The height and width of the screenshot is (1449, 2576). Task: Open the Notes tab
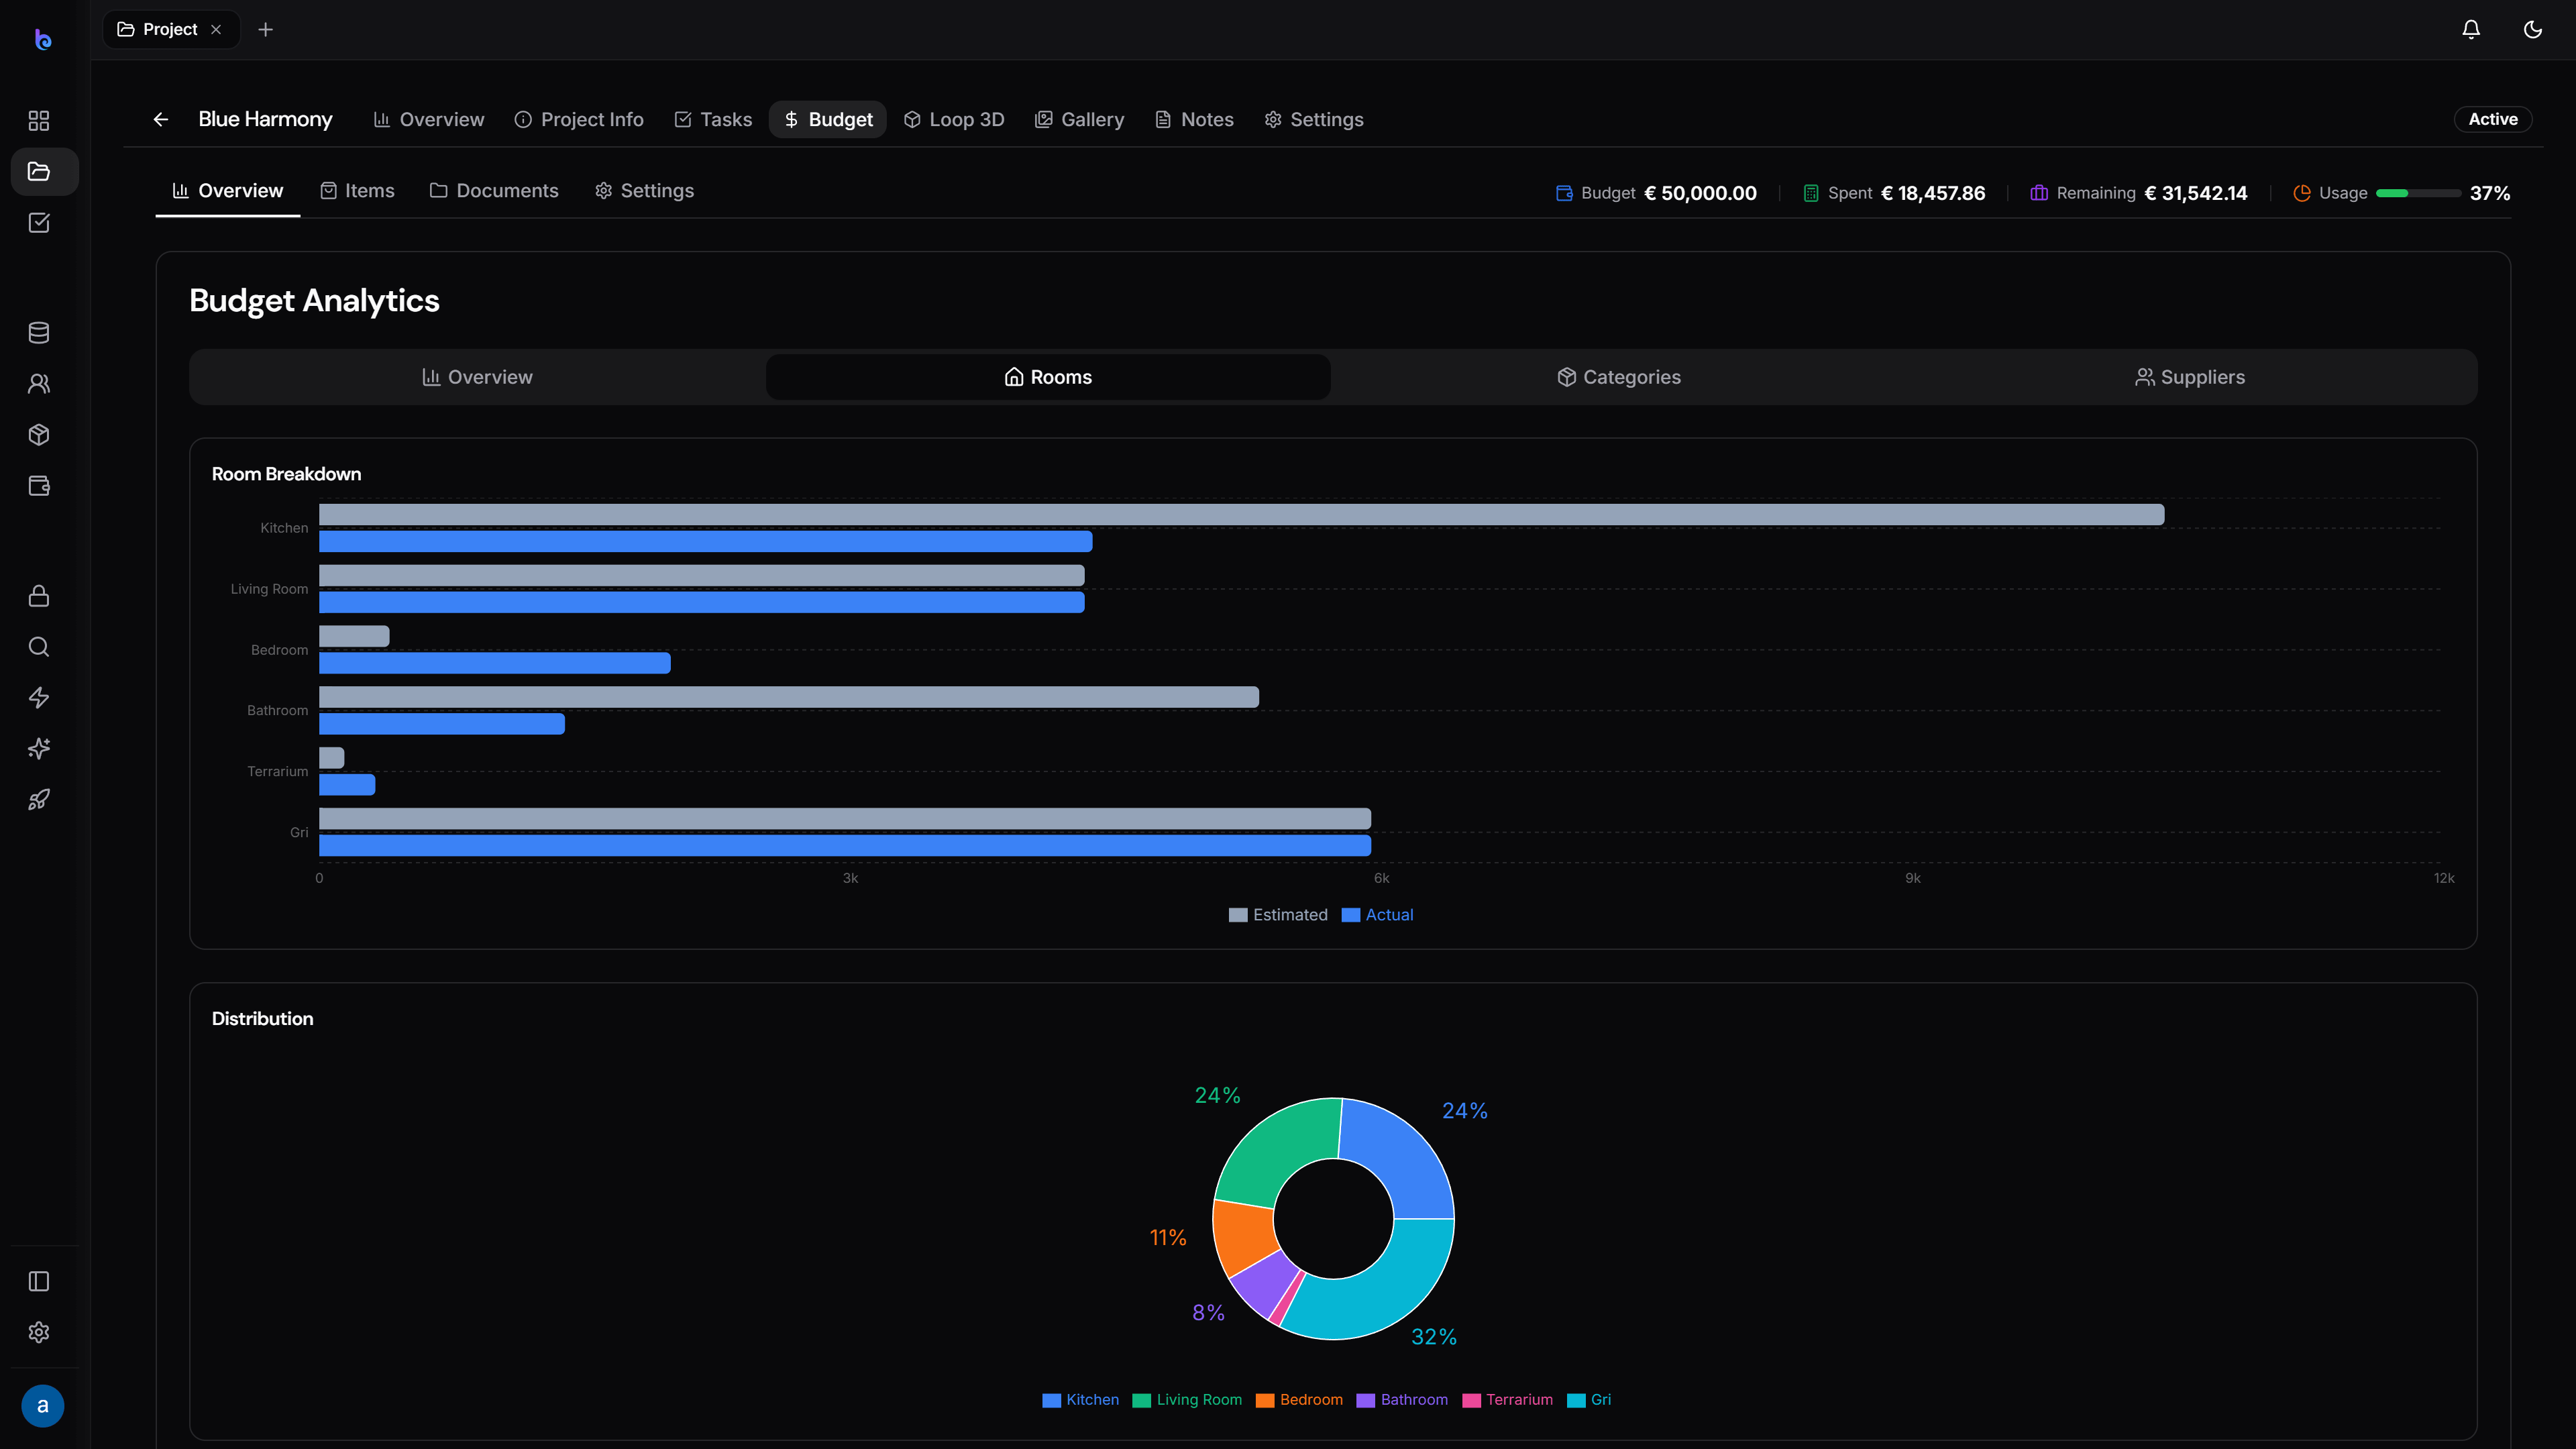[x=1195, y=119]
